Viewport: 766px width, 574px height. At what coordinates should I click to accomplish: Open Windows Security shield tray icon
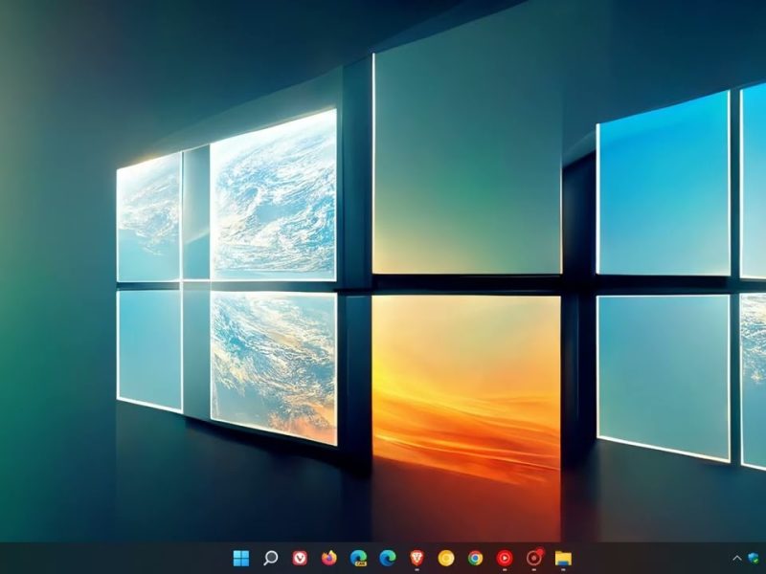(754, 559)
